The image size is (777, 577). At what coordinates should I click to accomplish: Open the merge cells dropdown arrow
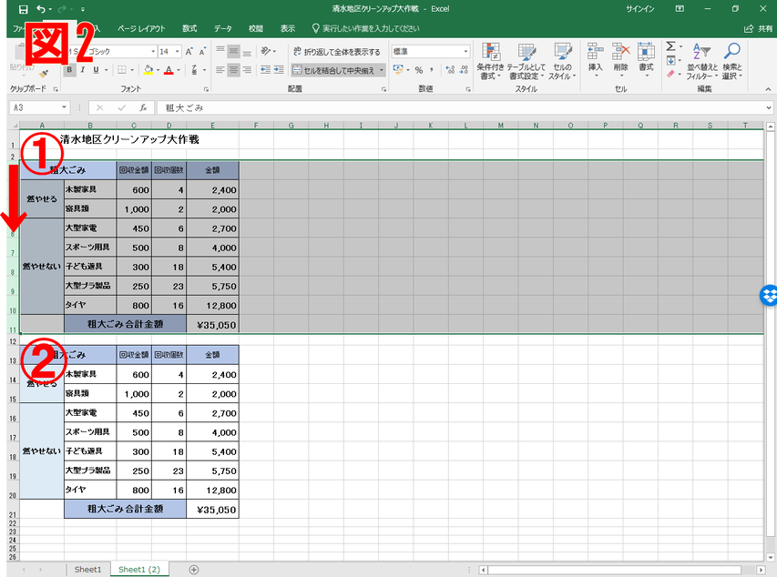pyautogui.click(x=382, y=70)
